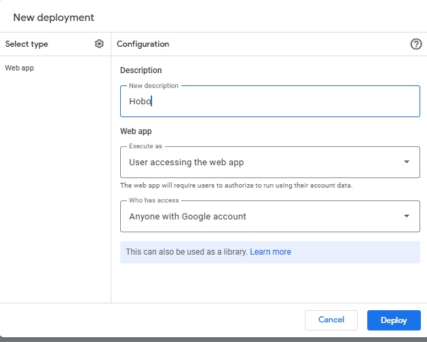Click the Configuration panel header
Viewport: 427px width, 342px height.
[x=143, y=44]
